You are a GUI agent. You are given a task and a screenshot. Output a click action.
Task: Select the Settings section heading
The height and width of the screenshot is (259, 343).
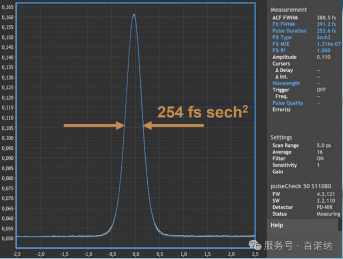[x=281, y=138]
